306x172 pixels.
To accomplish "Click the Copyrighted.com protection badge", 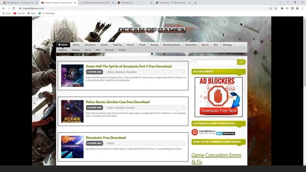I will (204, 132).
